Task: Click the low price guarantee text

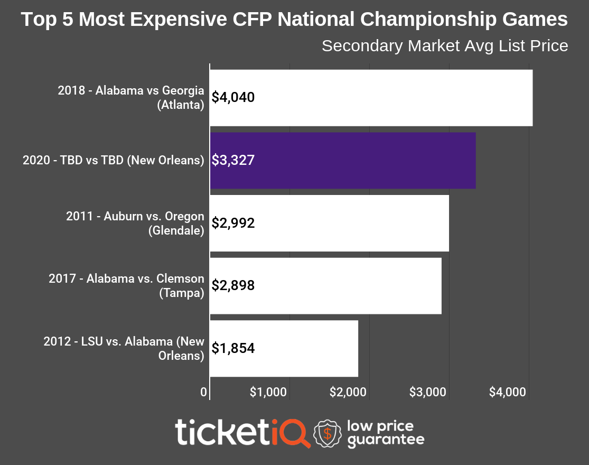Action: [x=386, y=434]
